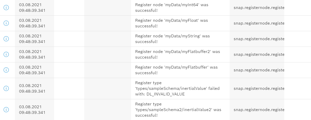The height and width of the screenshot is (120, 311).
Task: Click the timestamp on the myInt64 row
Action: pos(32,7)
